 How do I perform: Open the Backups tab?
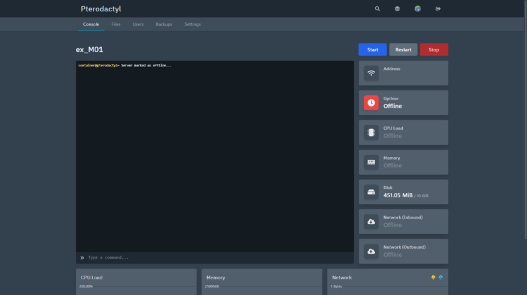click(164, 24)
